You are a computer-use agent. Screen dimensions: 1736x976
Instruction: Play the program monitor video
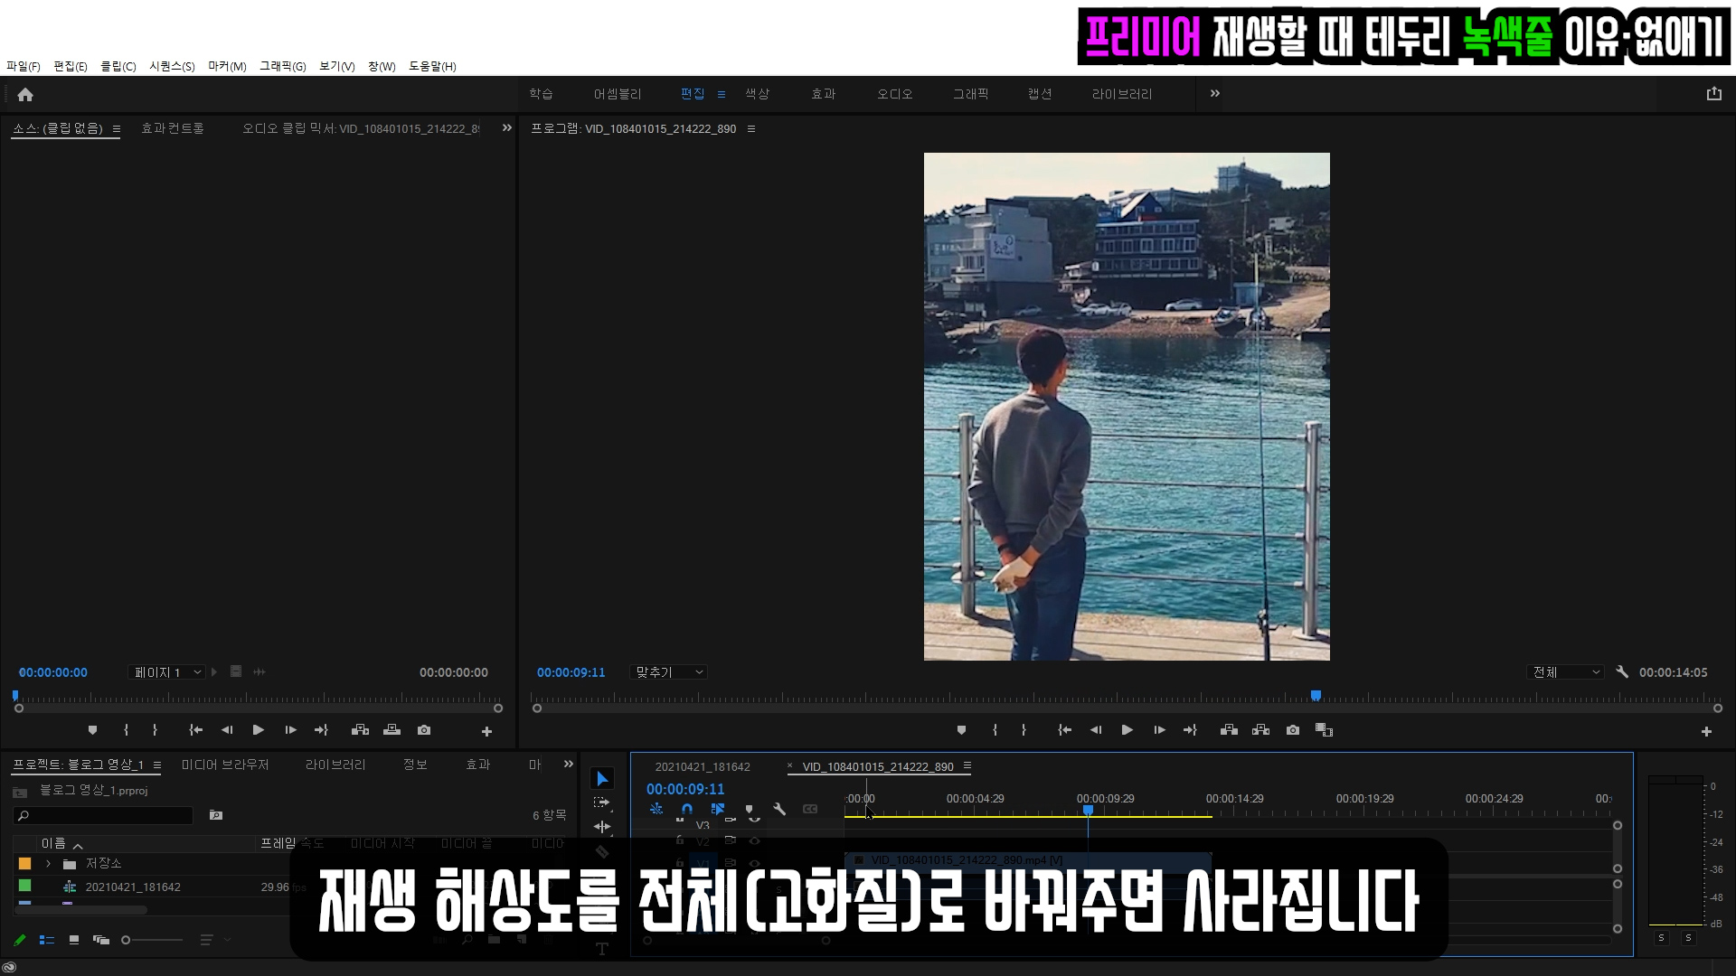pos(1127,730)
